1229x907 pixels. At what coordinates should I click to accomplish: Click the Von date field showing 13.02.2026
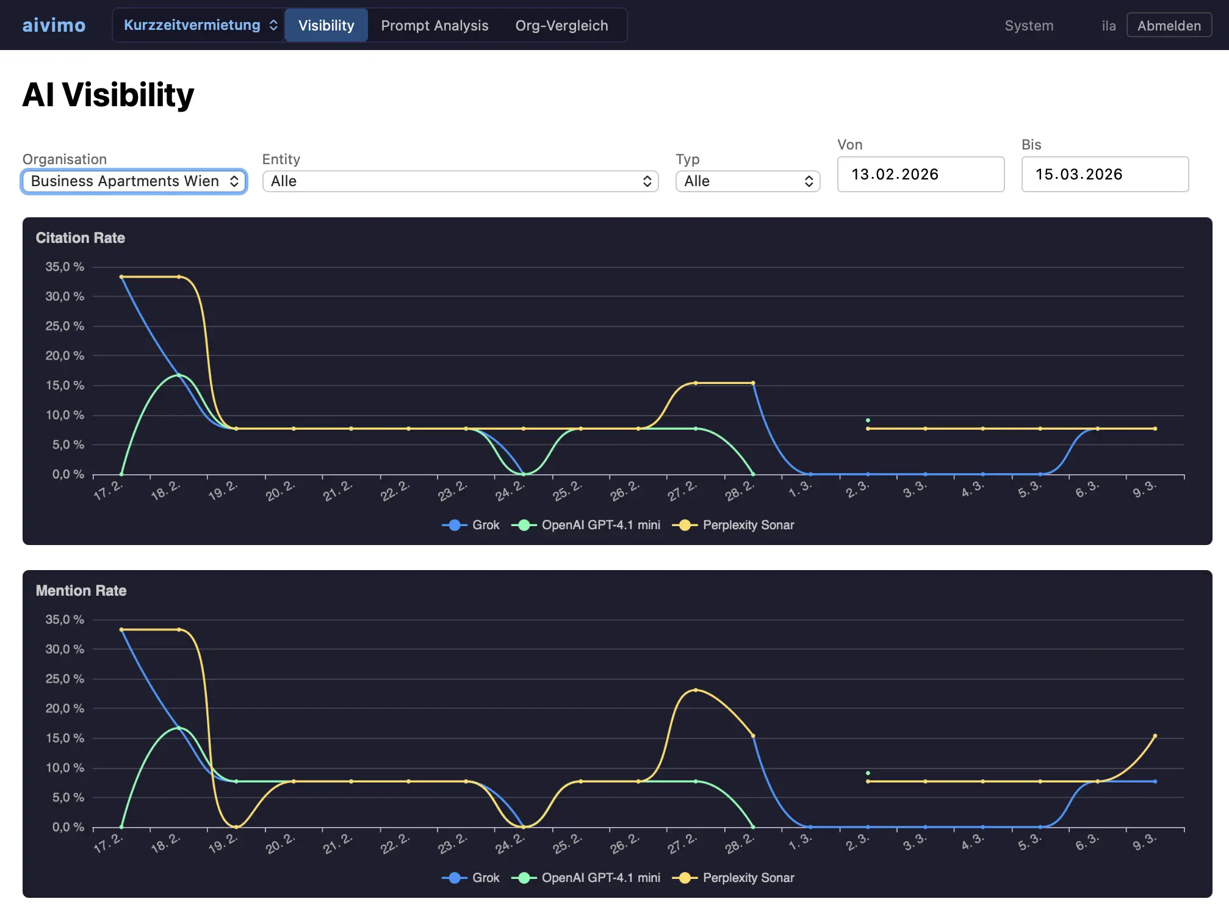[x=920, y=175]
